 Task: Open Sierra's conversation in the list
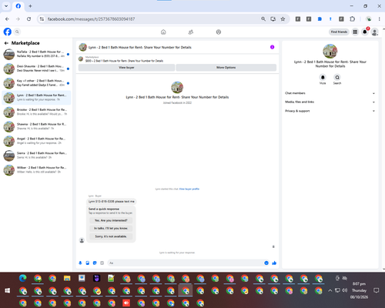pyautogui.click(x=36, y=156)
